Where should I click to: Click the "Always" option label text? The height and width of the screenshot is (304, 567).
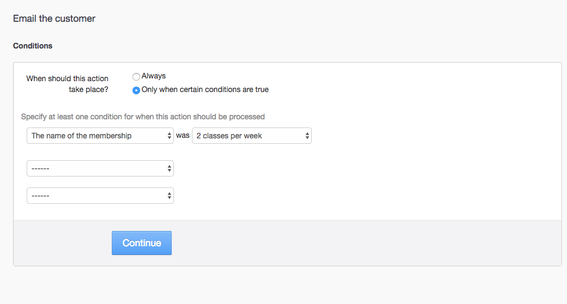153,76
